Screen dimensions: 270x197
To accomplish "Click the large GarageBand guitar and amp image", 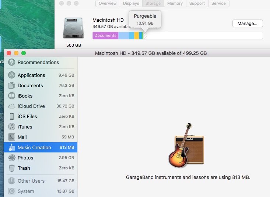I will click(x=186, y=145).
